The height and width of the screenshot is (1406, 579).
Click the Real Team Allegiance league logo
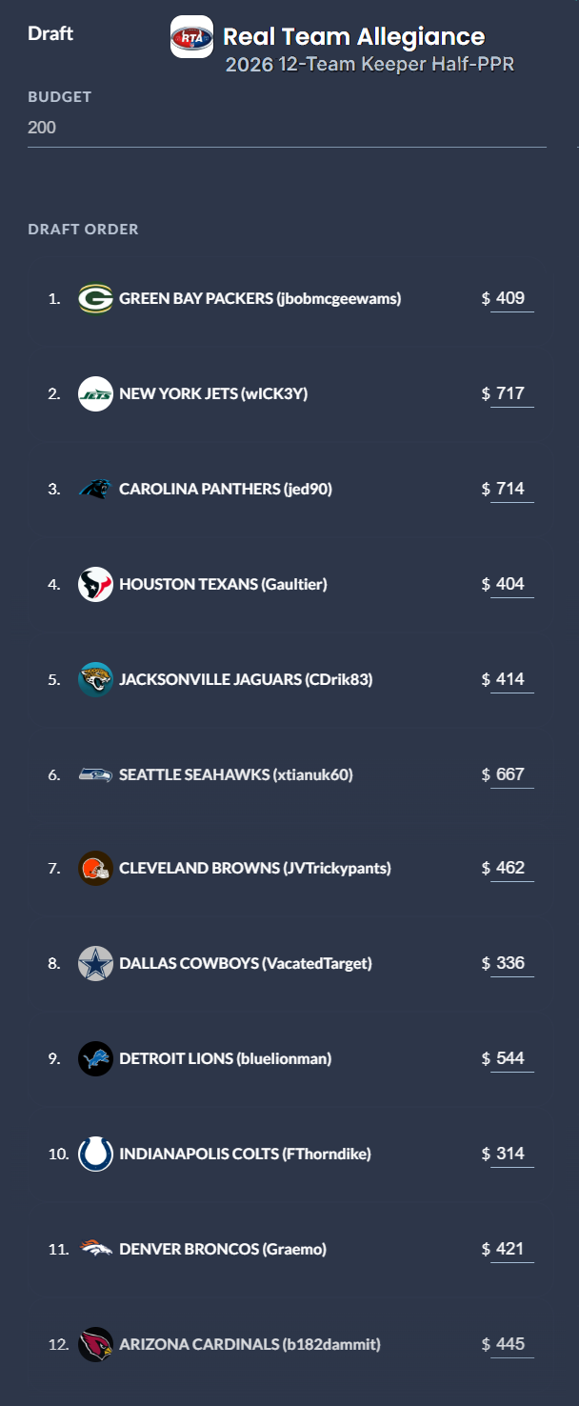click(x=191, y=37)
